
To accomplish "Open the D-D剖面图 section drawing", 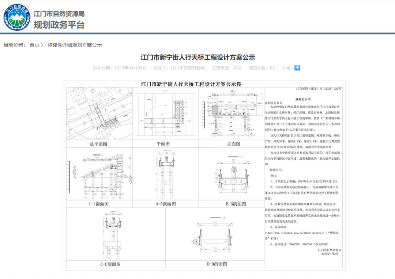I will 215,234.
